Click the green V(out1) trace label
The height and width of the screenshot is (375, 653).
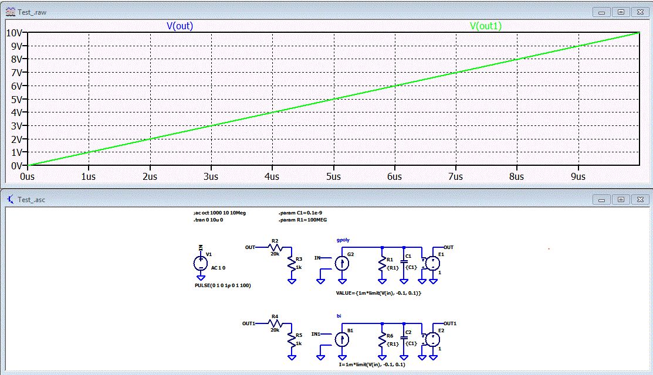click(x=486, y=26)
